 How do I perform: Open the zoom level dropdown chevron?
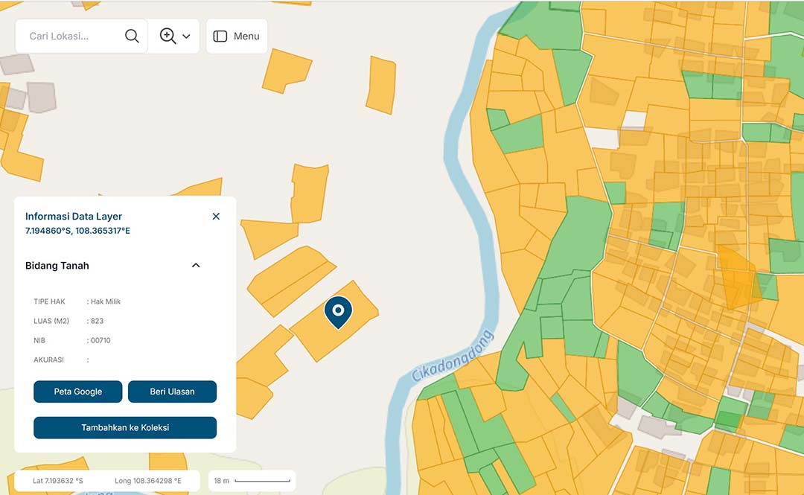tap(186, 36)
